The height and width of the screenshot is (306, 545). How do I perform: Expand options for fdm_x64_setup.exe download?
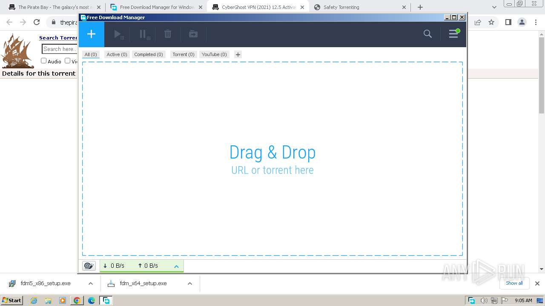190,283
